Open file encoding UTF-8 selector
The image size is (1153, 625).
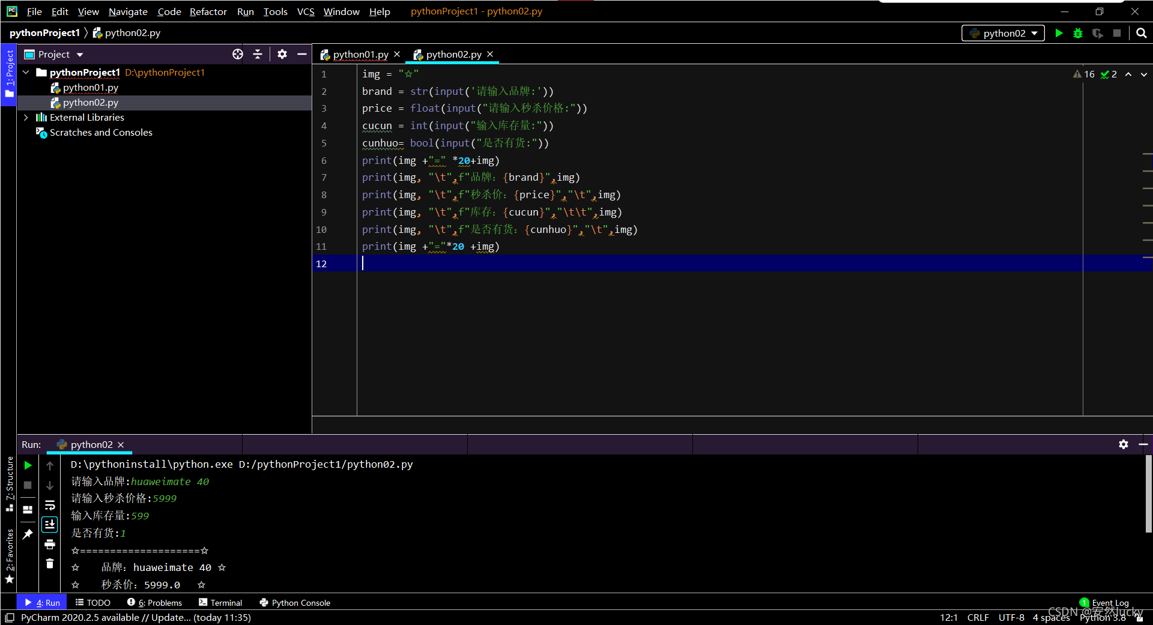(x=1011, y=617)
